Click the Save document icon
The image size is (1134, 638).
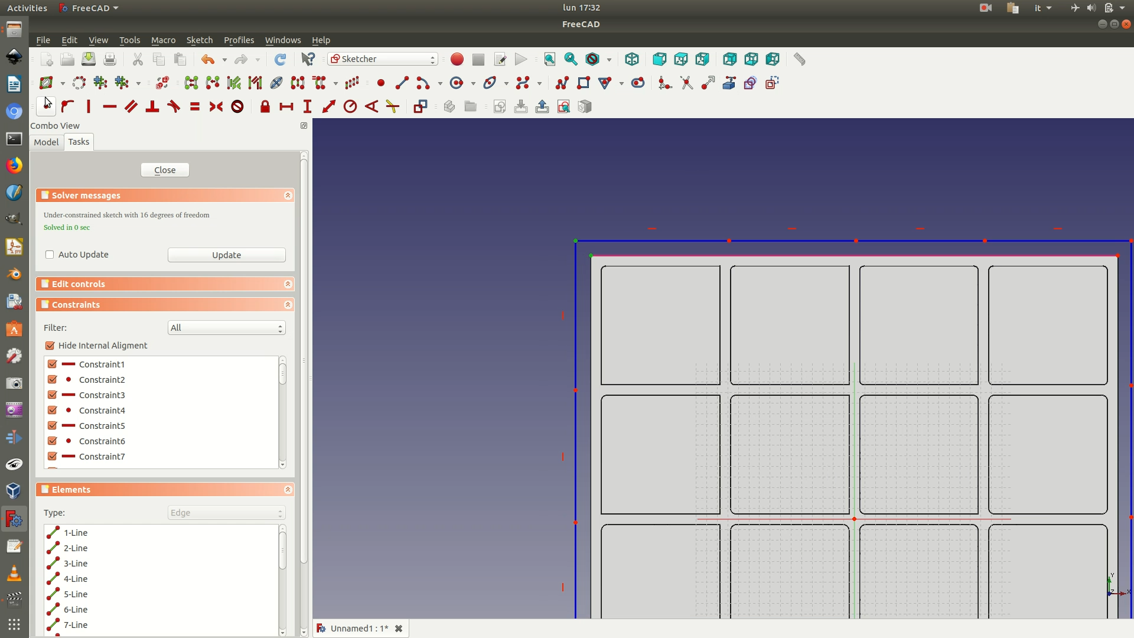[x=89, y=59]
